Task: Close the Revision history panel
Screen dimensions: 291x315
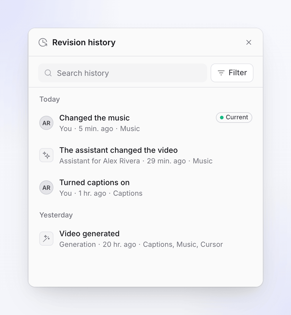Action: click(x=249, y=42)
